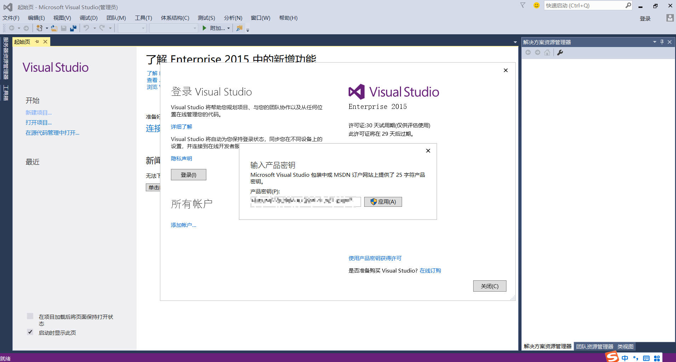Click the Save All toolbar icon
Screen dimensions: 676x362
pyautogui.click(x=73, y=28)
